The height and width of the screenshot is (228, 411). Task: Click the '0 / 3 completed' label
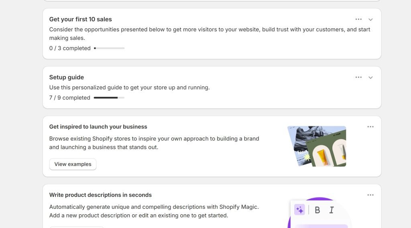click(x=69, y=48)
